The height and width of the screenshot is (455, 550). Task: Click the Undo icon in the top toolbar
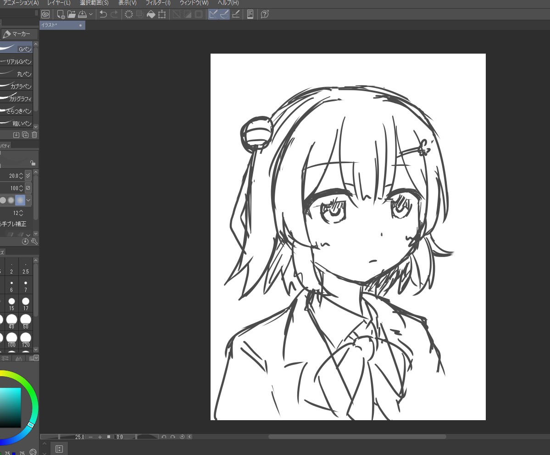(x=103, y=14)
